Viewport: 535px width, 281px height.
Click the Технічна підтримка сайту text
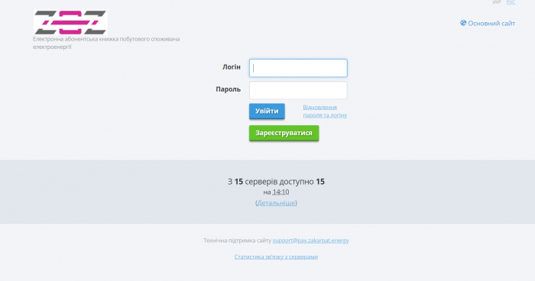pyautogui.click(x=238, y=241)
